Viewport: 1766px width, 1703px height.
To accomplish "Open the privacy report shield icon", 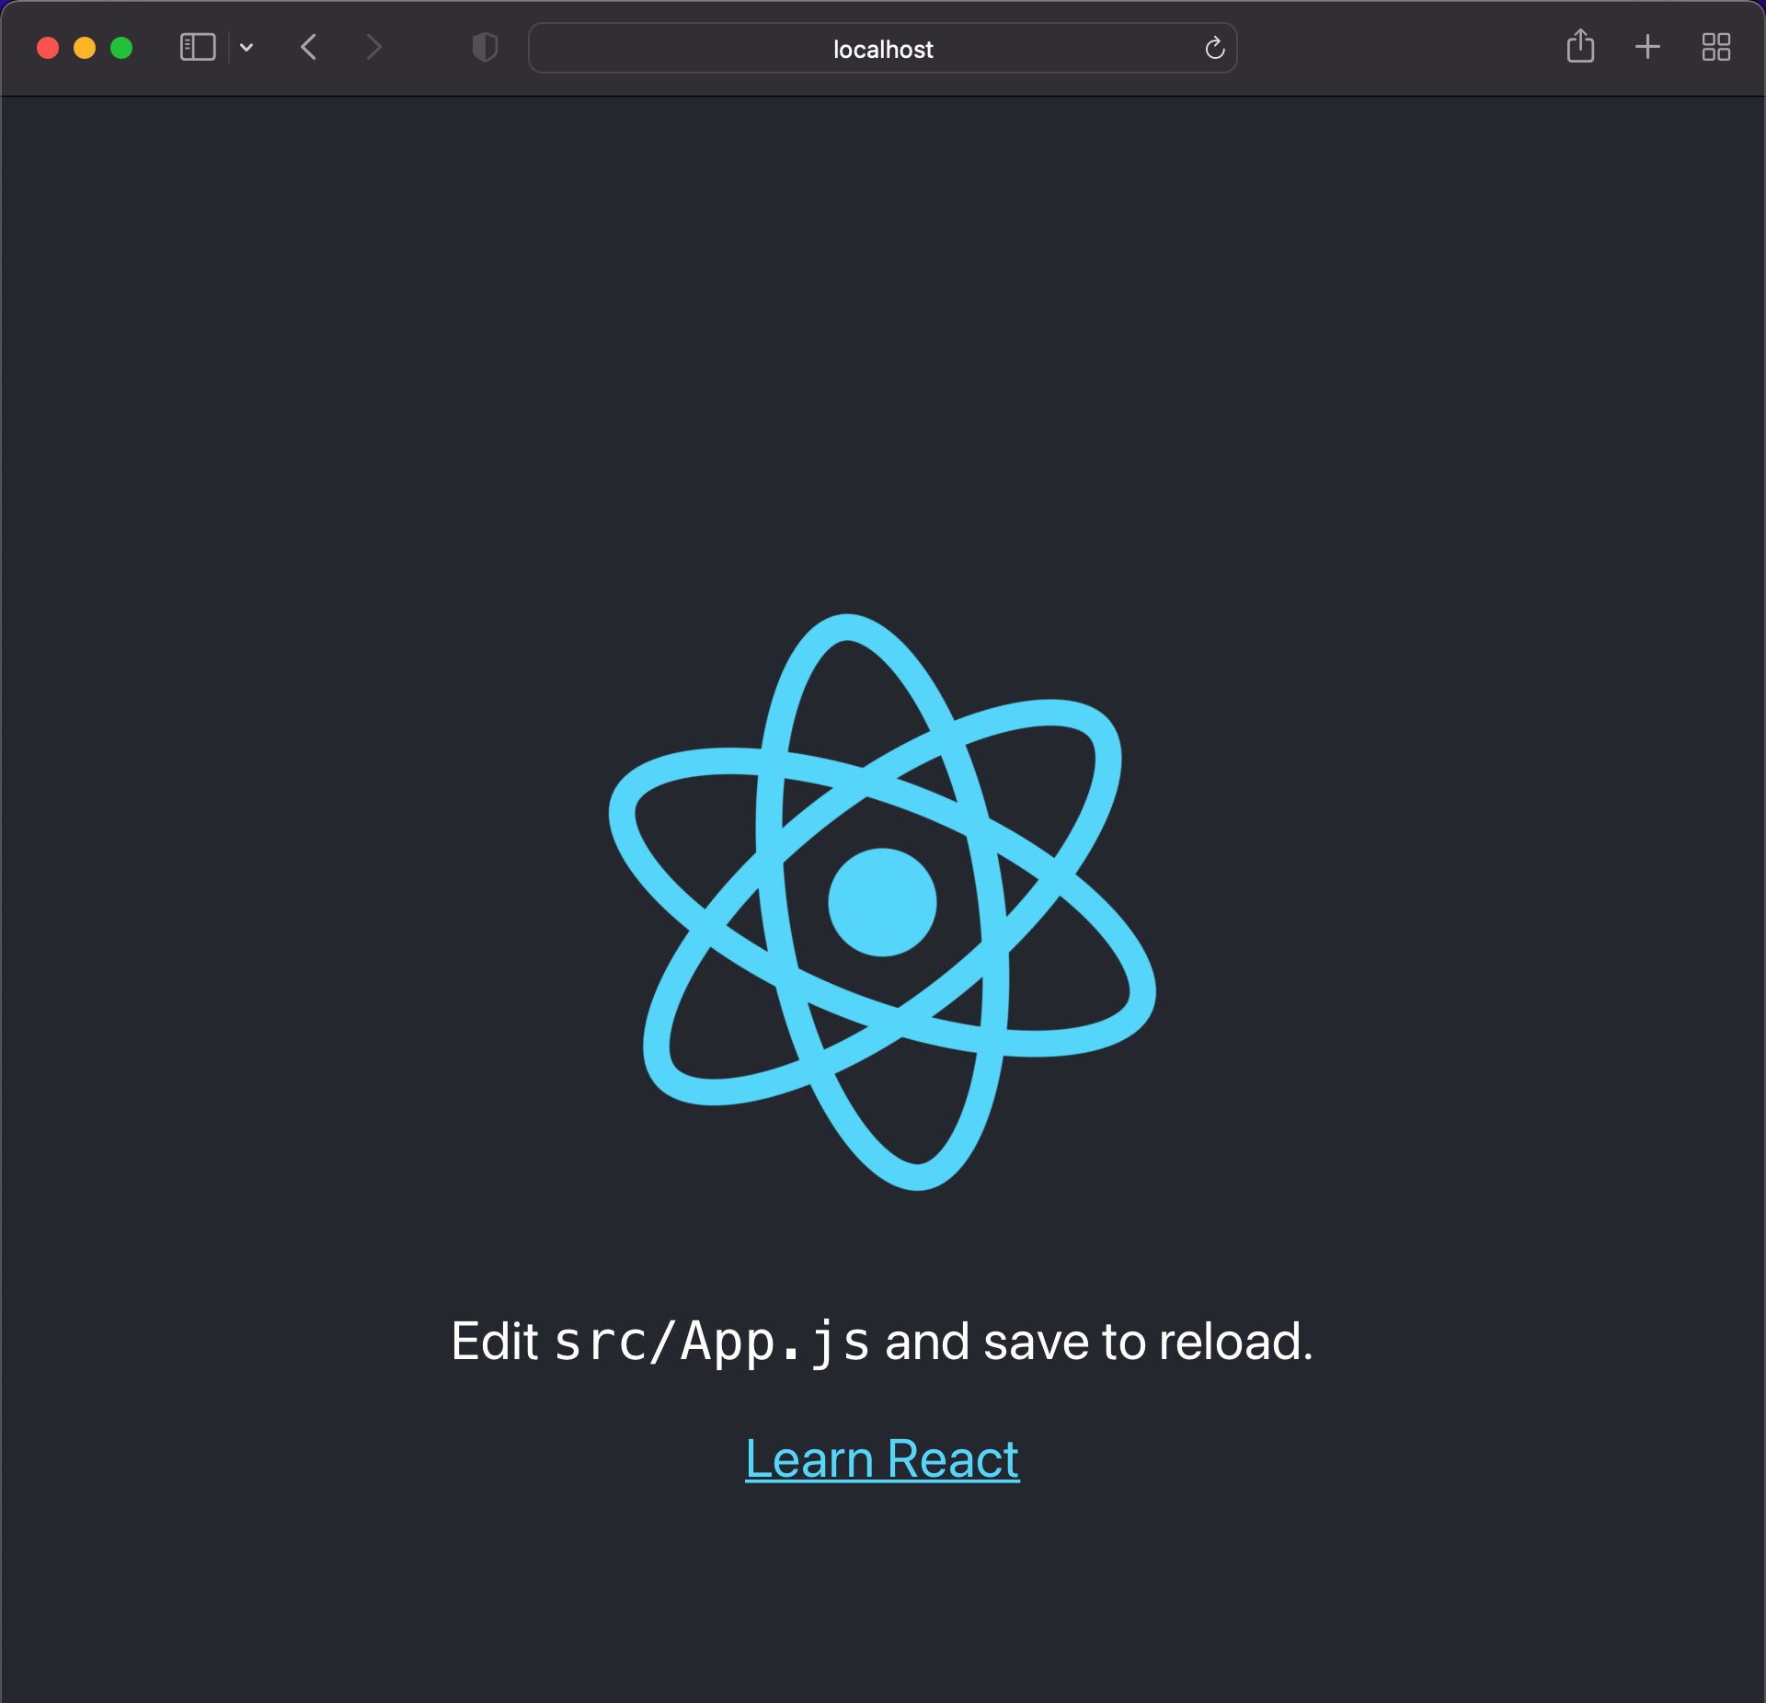I will [485, 47].
